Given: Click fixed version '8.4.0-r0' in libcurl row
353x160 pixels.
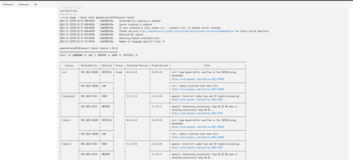Looking at the screenshot, I should [157, 120].
